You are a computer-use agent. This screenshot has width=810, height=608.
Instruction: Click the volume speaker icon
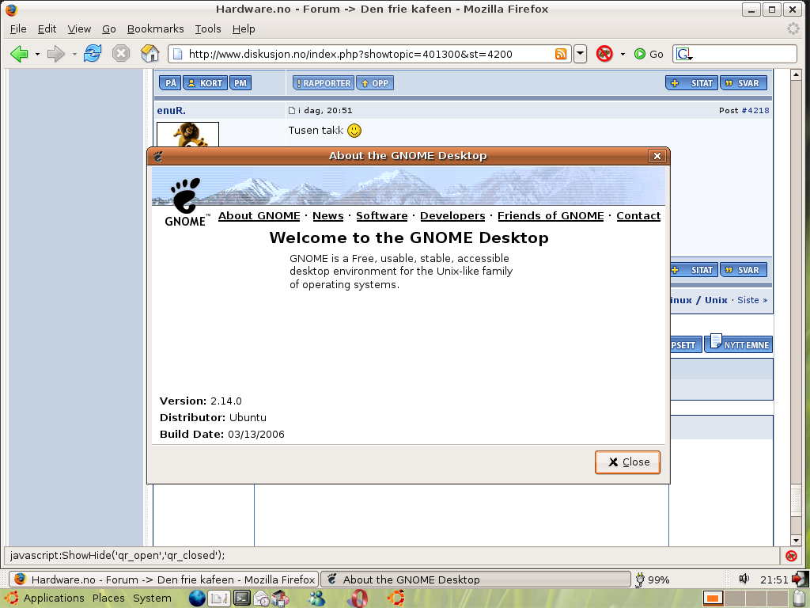[744, 579]
